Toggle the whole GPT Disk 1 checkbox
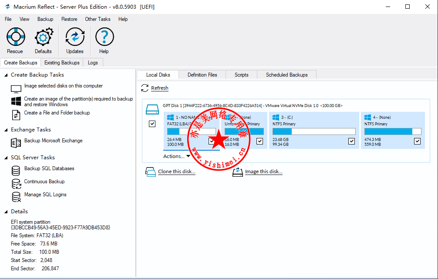Image resolution: width=438 pixels, height=279 pixels. [152, 124]
